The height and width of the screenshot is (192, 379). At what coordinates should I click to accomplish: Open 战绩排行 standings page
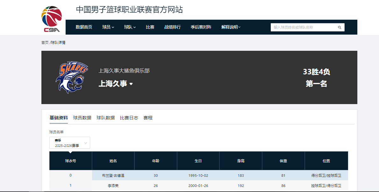coord(172,27)
